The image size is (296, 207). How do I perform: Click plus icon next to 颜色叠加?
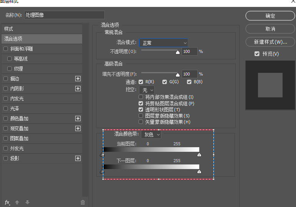78,118
